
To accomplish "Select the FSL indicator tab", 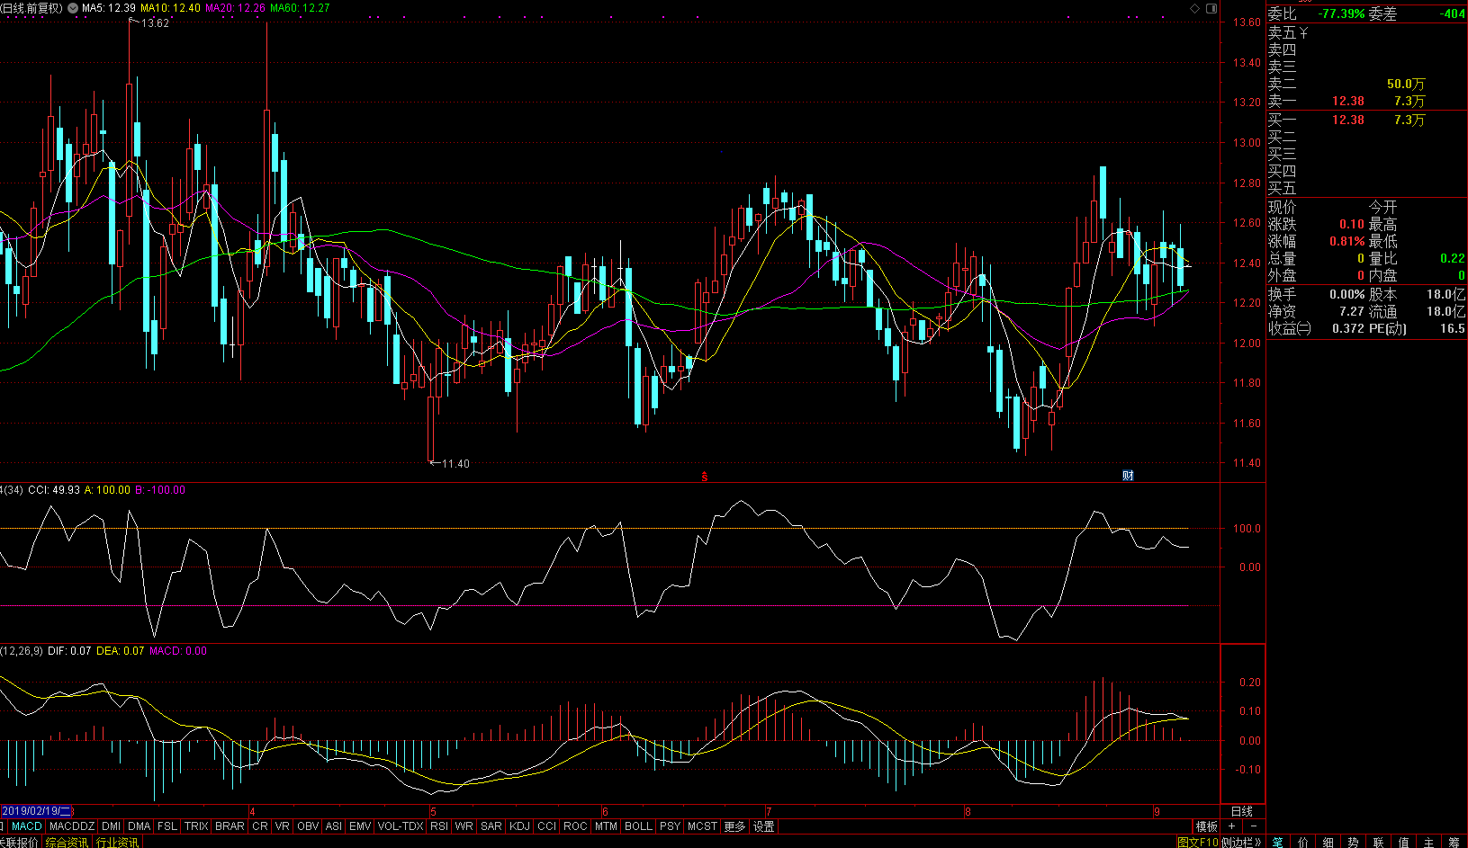I will pos(167,826).
